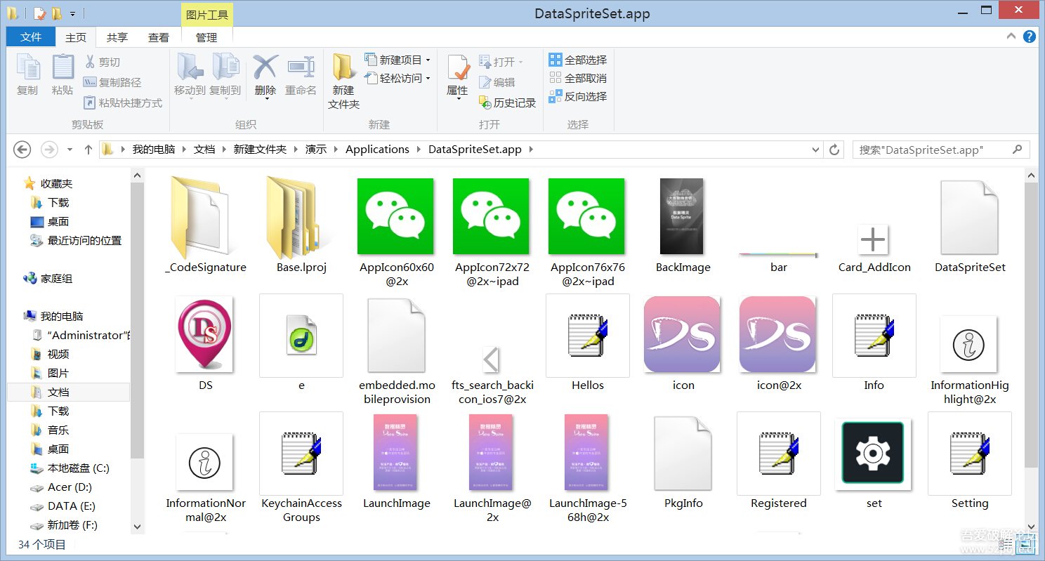1045x561 pixels.
Task: Click the Refresh button in address bar
Action: point(834,150)
